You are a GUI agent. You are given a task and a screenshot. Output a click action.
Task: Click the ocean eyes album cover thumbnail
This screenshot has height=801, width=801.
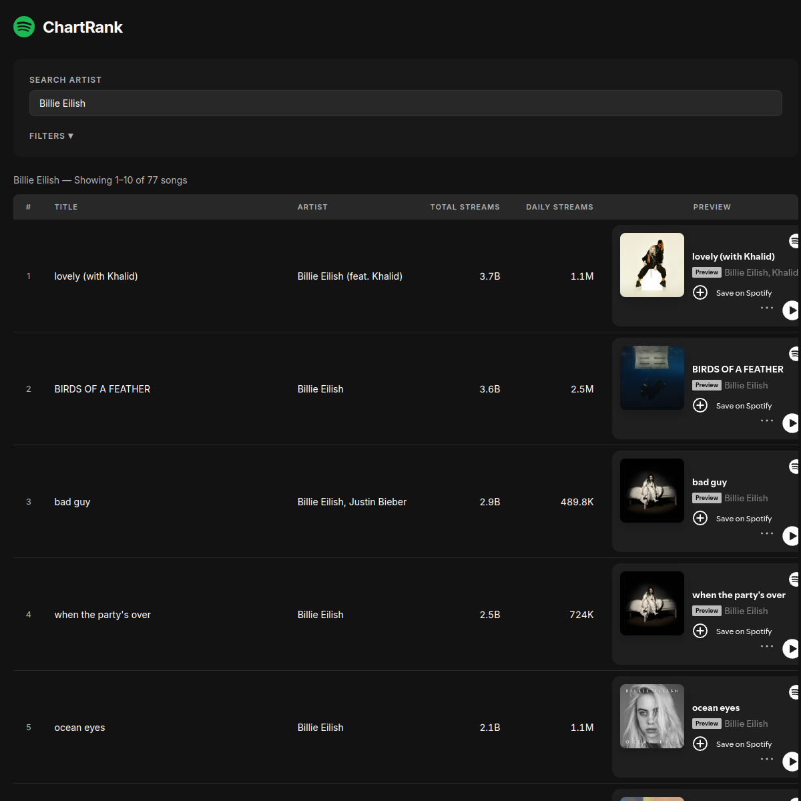(x=652, y=716)
